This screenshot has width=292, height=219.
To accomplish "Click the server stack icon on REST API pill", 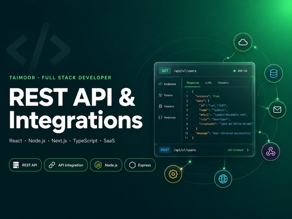I will click(x=16, y=165).
